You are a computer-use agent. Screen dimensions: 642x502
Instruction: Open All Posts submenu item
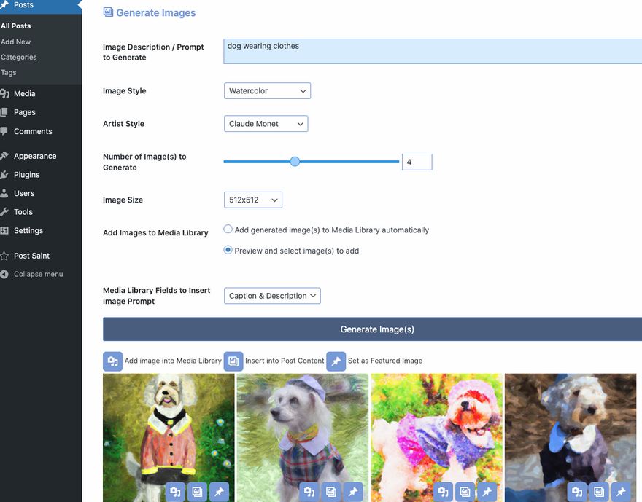[x=16, y=26]
